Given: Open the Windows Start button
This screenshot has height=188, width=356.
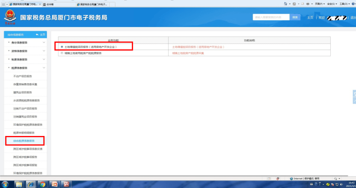Looking at the screenshot, I should click(5, 184).
